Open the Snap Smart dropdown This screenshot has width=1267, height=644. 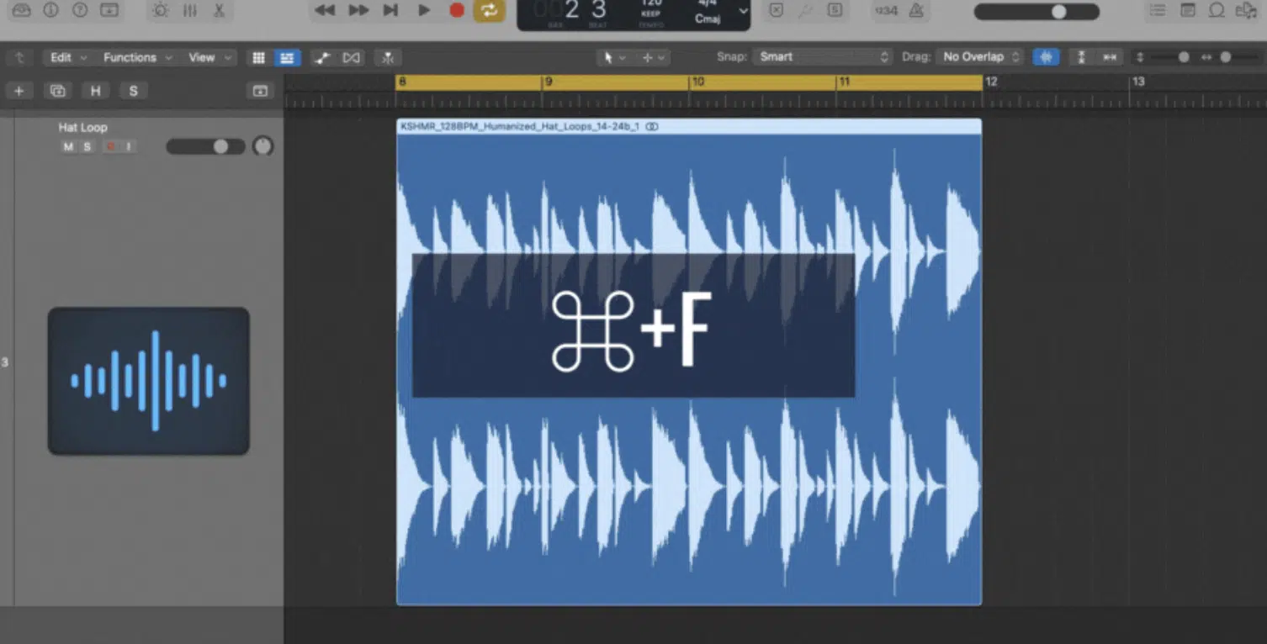tap(822, 57)
